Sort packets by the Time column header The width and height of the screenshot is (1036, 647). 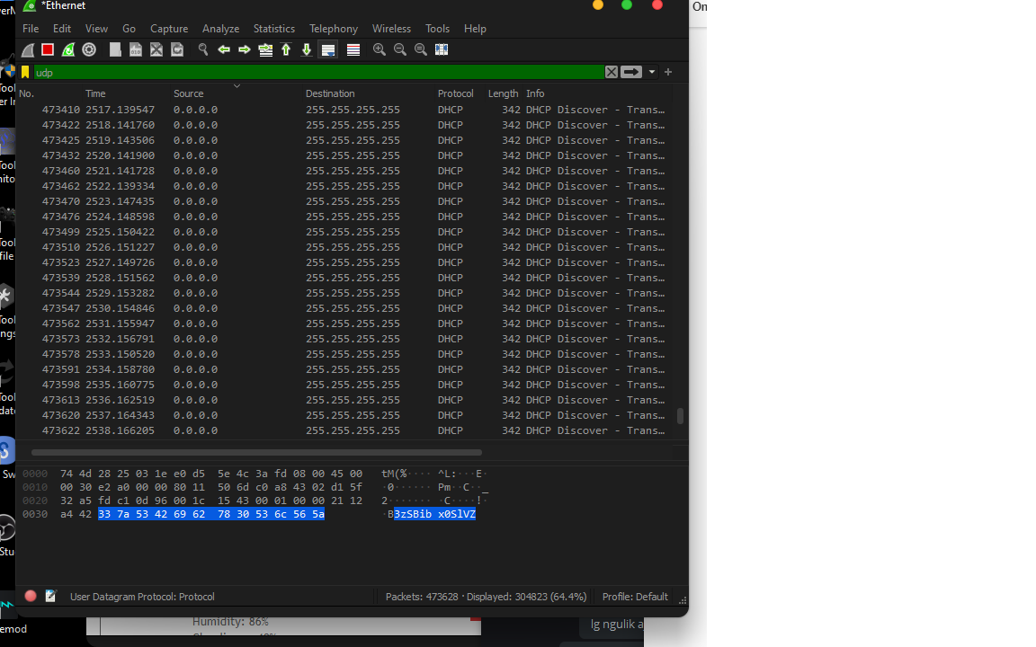[x=95, y=93]
